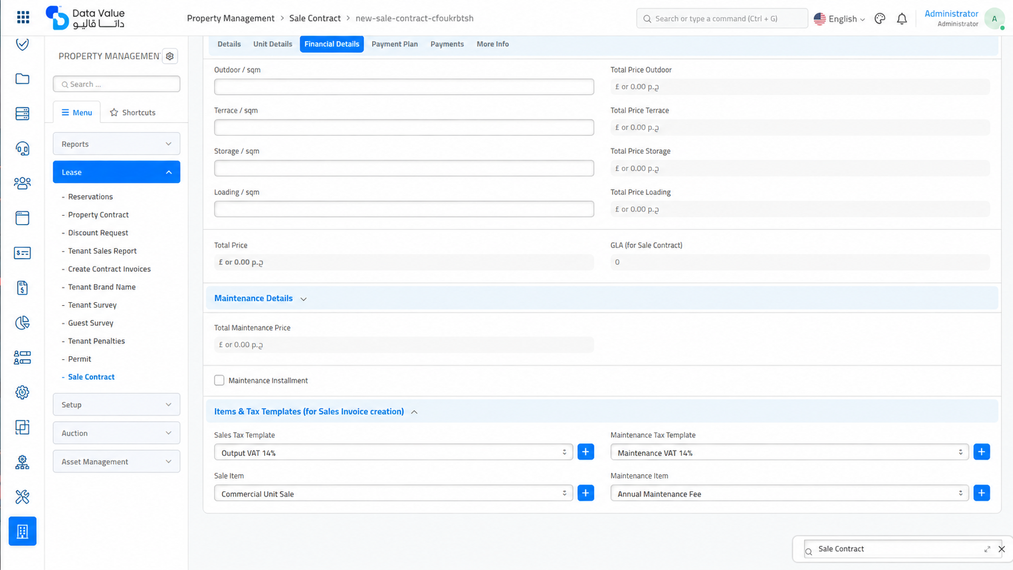Enable the Maintenance Installment checkbox
Screen dimensions: 1013x570
(x=219, y=380)
